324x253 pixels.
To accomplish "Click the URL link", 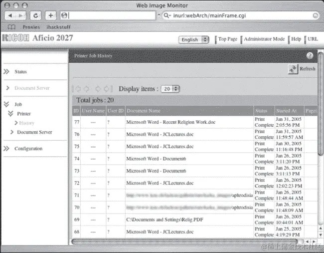I will pos(313,39).
